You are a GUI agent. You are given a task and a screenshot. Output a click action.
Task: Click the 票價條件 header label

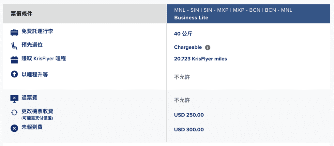[22, 14]
